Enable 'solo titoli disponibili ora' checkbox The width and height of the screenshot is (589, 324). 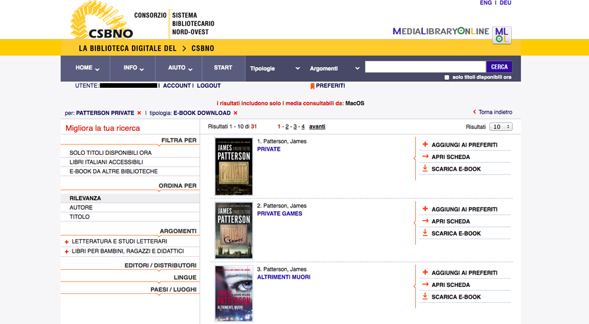pyautogui.click(x=447, y=78)
